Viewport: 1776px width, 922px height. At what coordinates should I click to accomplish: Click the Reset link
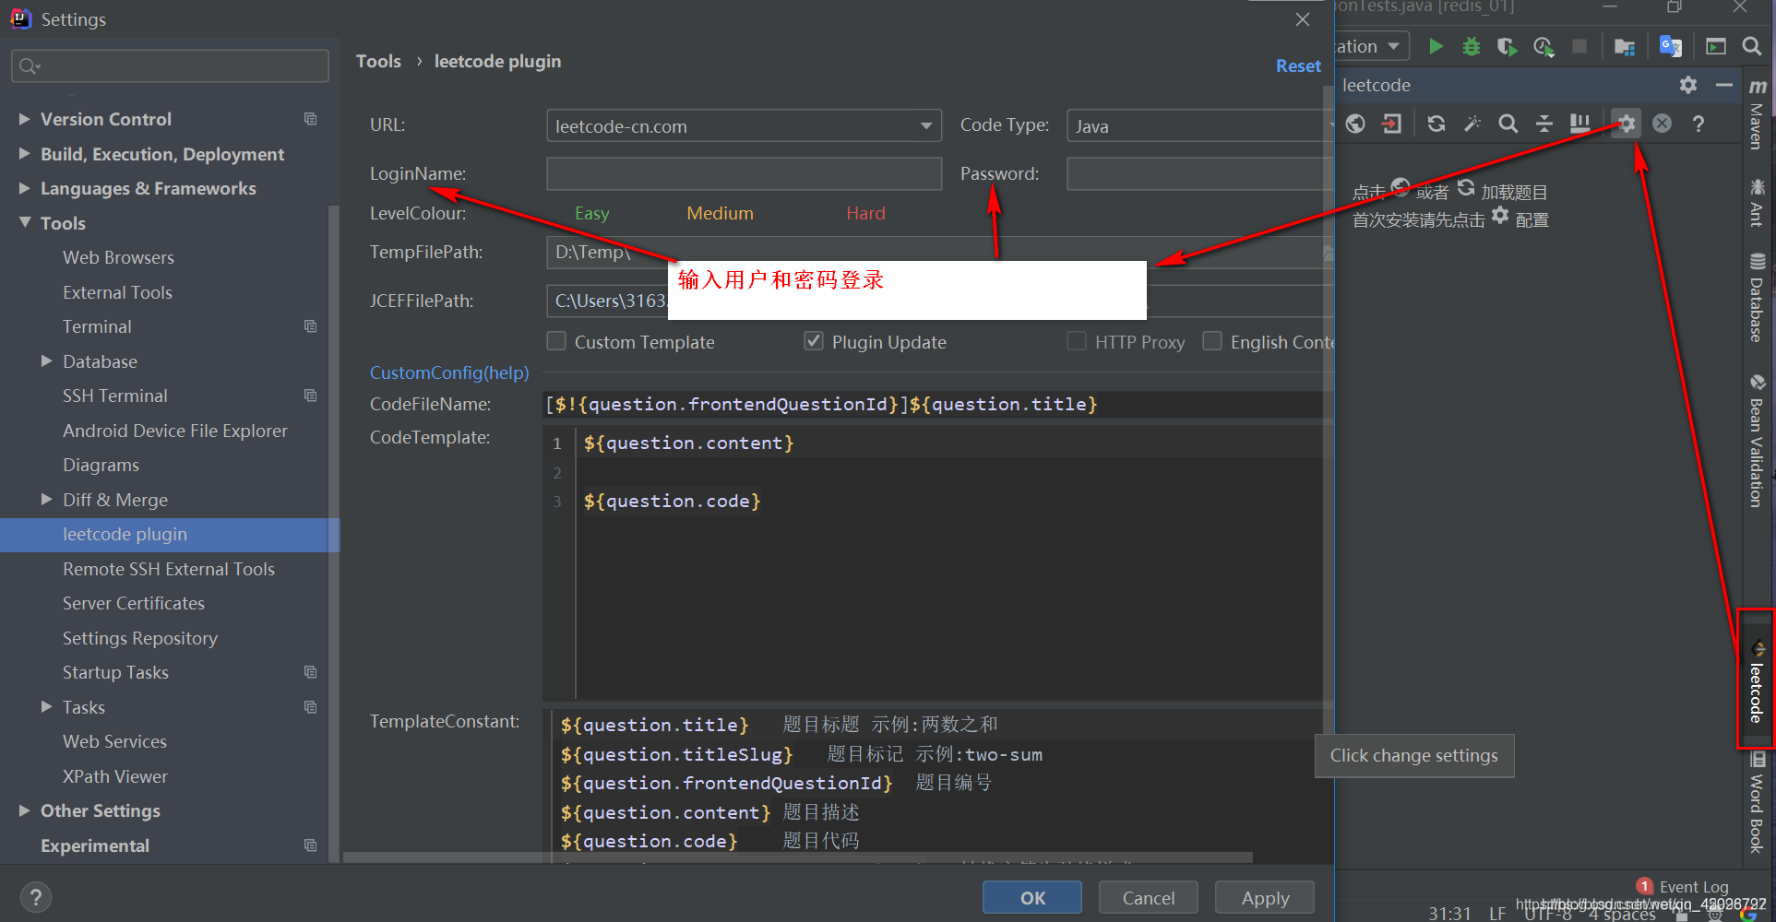pyautogui.click(x=1298, y=65)
